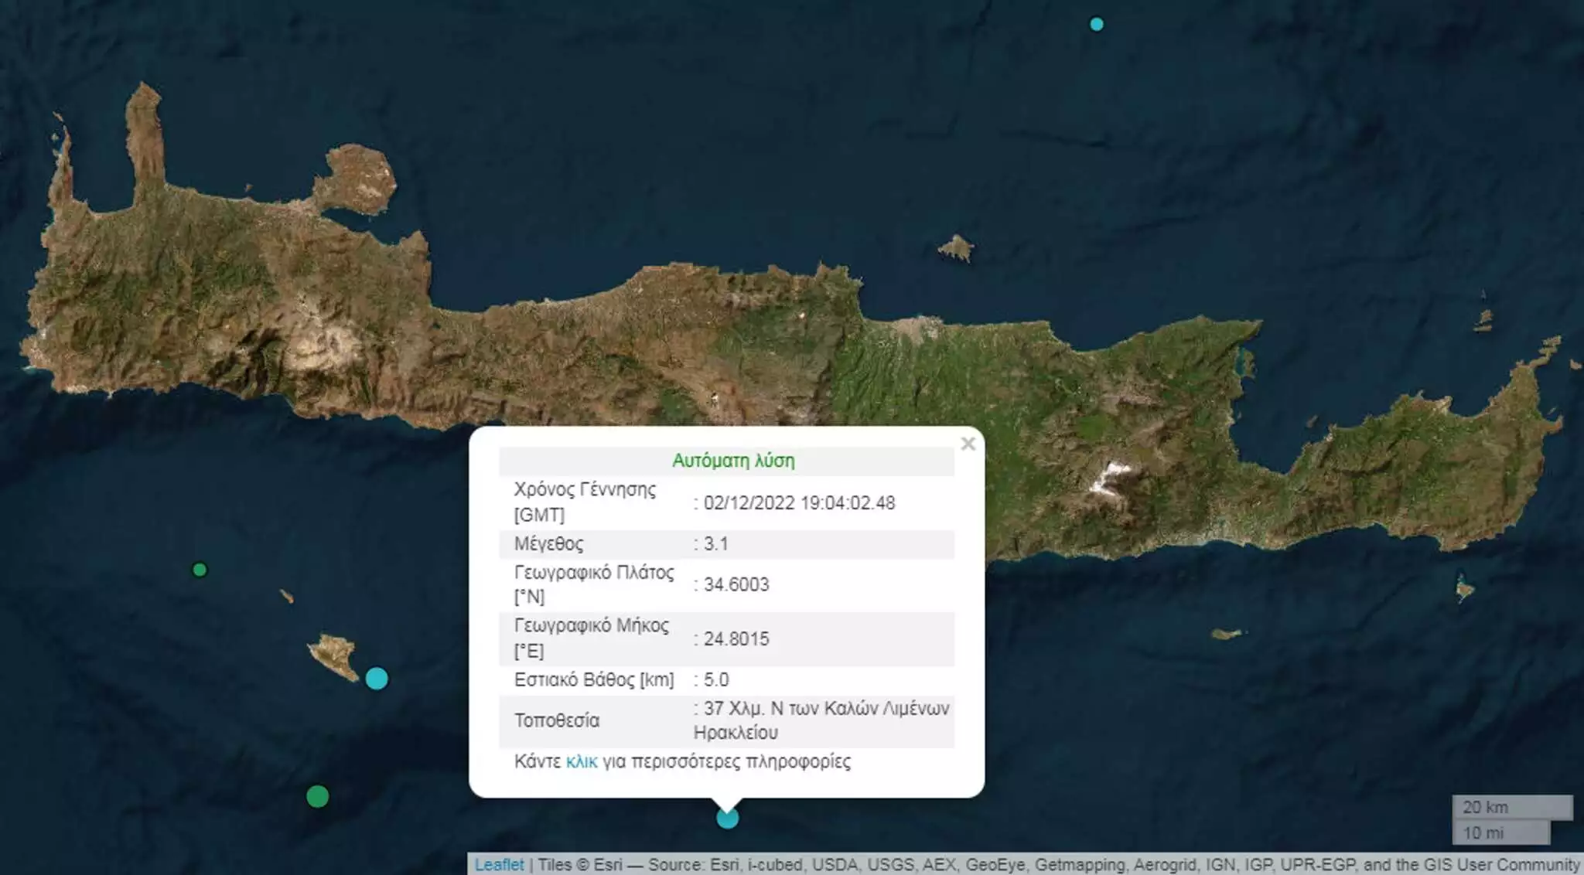Image resolution: width=1584 pixels, height=875 pixels.
Task: Click the 'Αυτόματη λύση' popup header
Action: click(732, 461)
